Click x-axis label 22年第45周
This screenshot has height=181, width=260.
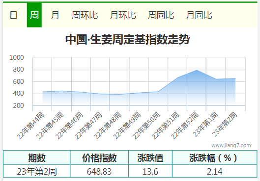click(x=50, y=126)
